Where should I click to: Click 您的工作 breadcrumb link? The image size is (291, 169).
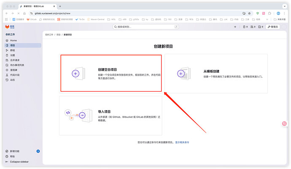(x=49, y=34)
